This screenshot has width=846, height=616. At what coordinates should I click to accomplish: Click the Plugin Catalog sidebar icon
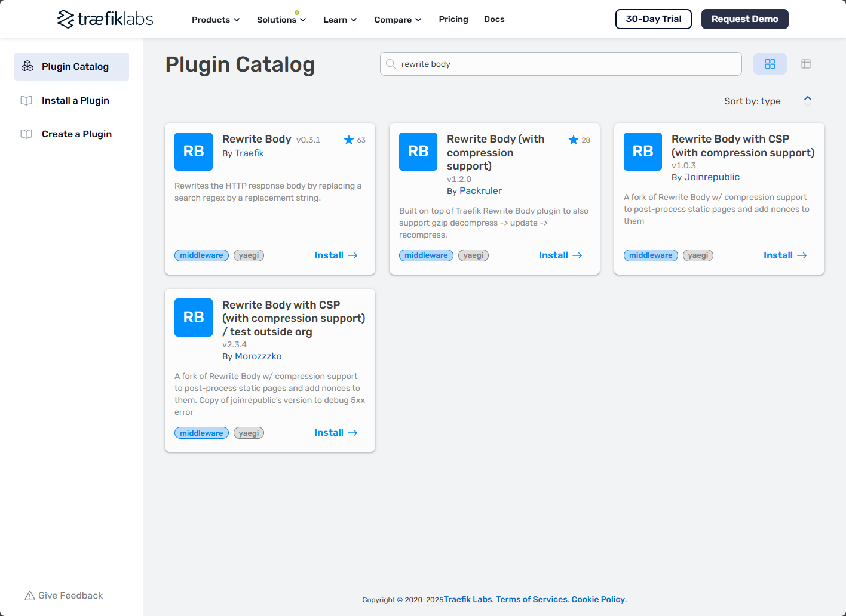click(x=27, y=66)
